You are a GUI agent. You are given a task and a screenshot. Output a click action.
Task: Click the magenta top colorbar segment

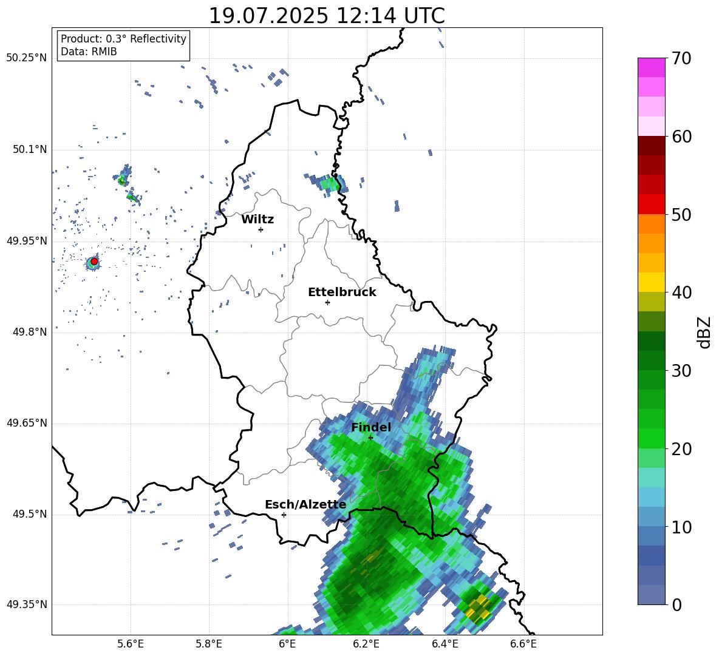[651, 68]
